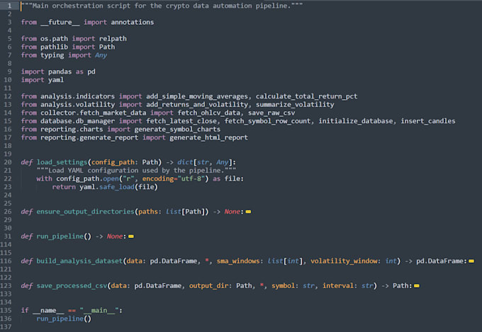Click the run_pipeline() call on line 136
The width and height of the screenshot is (482, 332).
tap(64, 319)
